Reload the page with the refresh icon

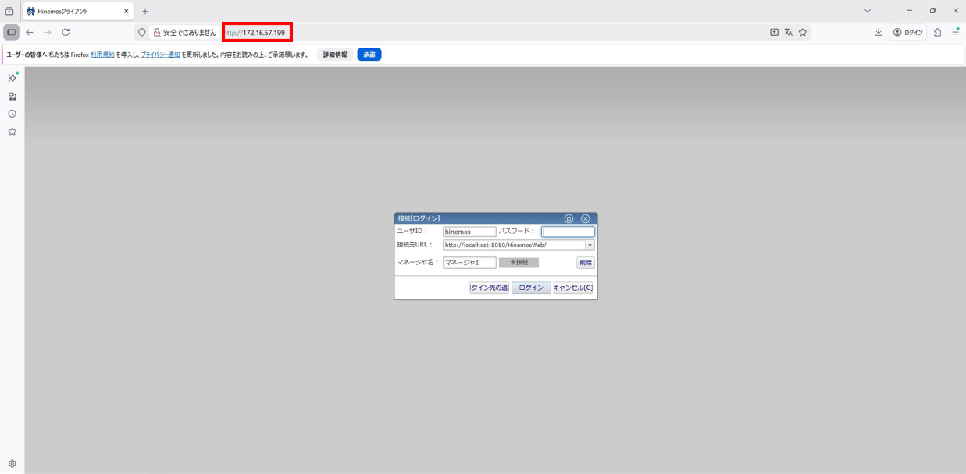pos(66,32)
